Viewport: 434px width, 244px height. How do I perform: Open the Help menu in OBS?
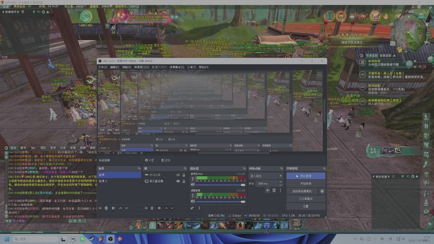(x=203, y=67)
